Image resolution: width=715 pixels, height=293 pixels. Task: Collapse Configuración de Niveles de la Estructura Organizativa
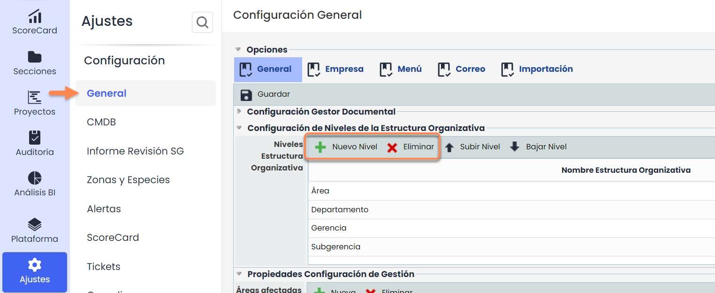click(239, 128)
